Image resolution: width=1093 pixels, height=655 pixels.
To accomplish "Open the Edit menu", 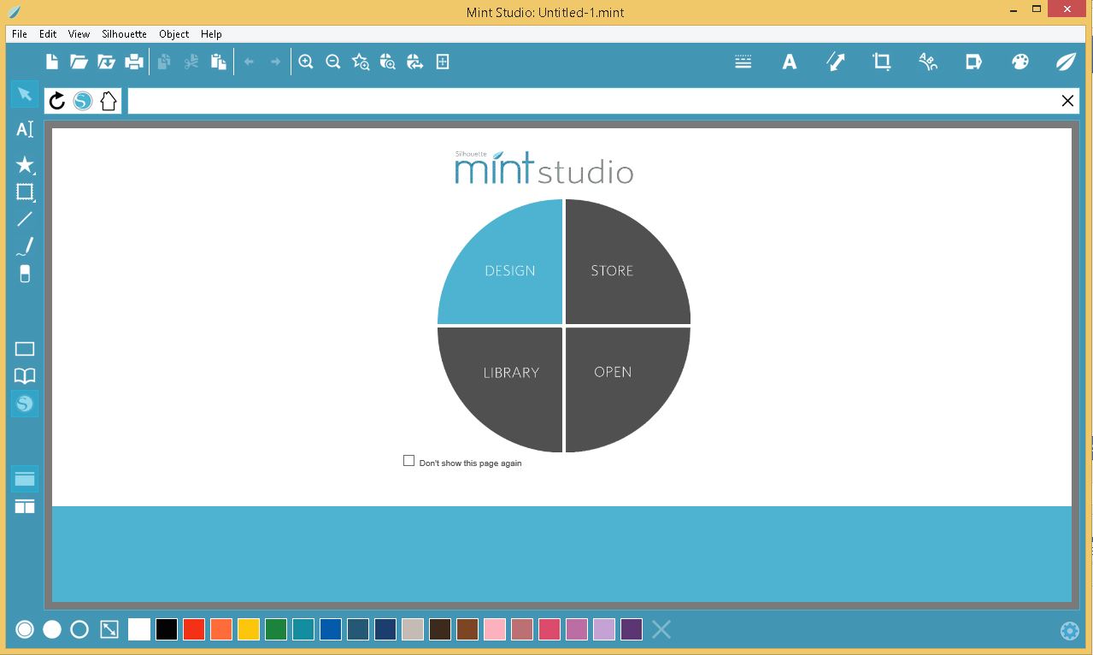I will [48, 34].
